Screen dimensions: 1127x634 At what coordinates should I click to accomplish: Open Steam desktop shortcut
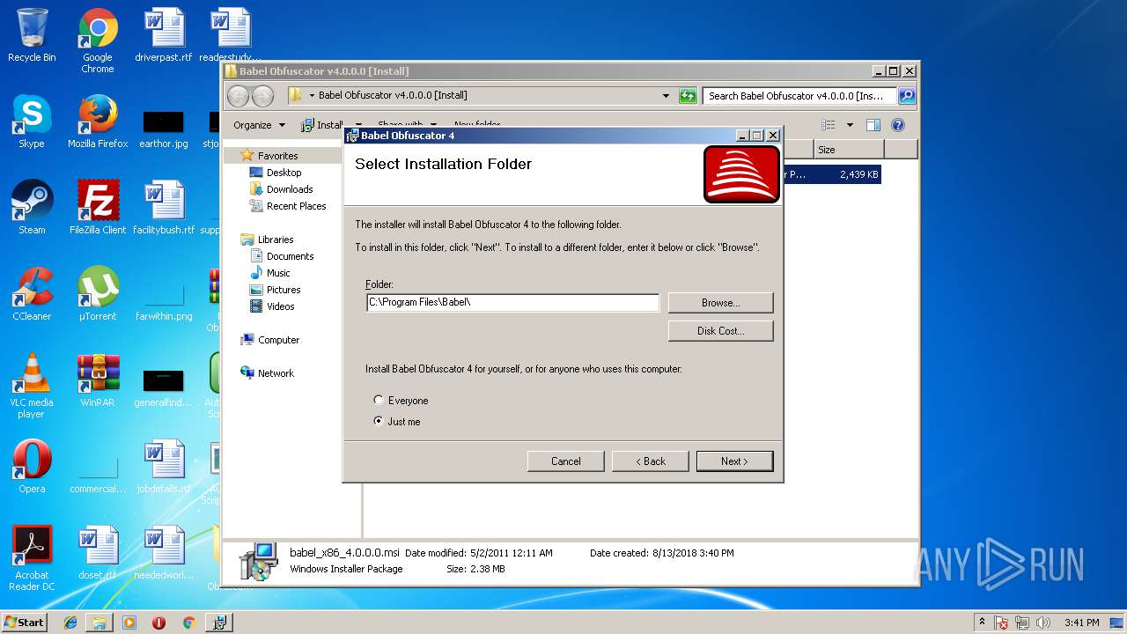point(32,209)
